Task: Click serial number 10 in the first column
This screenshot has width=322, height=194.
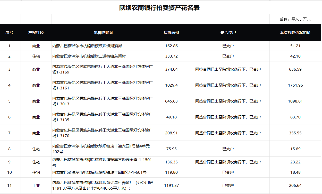Action: point(10,172)
